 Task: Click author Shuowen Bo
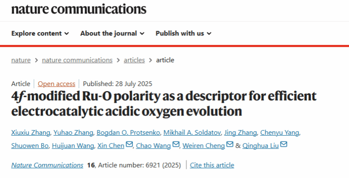(x=30, y=146)
